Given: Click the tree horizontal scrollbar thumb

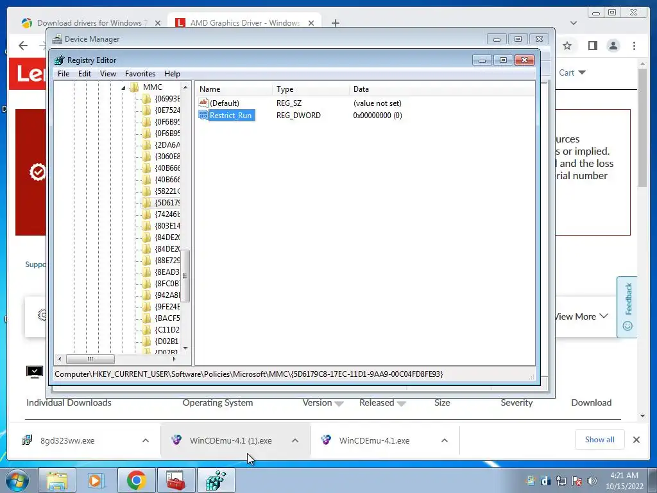Looking at the screenshot, I should 90,359.
